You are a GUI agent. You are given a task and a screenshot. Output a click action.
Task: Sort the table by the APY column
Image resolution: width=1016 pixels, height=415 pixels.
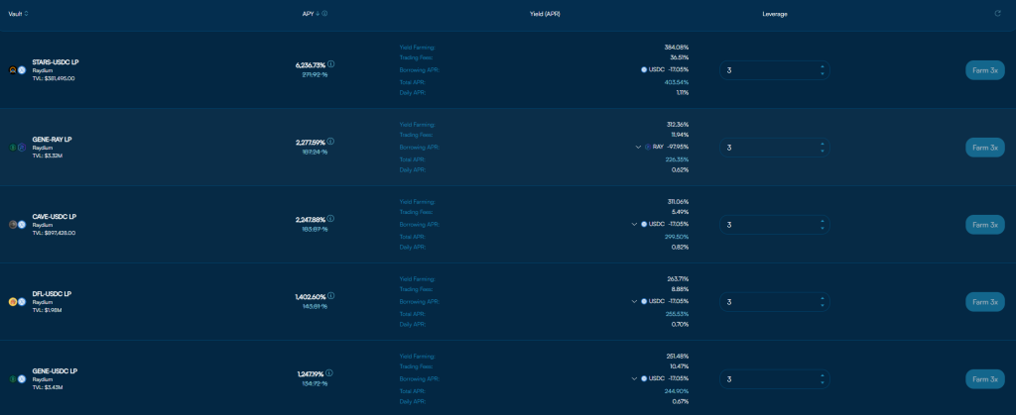coord(311,14)
